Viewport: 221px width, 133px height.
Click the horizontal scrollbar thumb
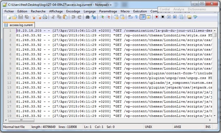click(x=21, y=120)
